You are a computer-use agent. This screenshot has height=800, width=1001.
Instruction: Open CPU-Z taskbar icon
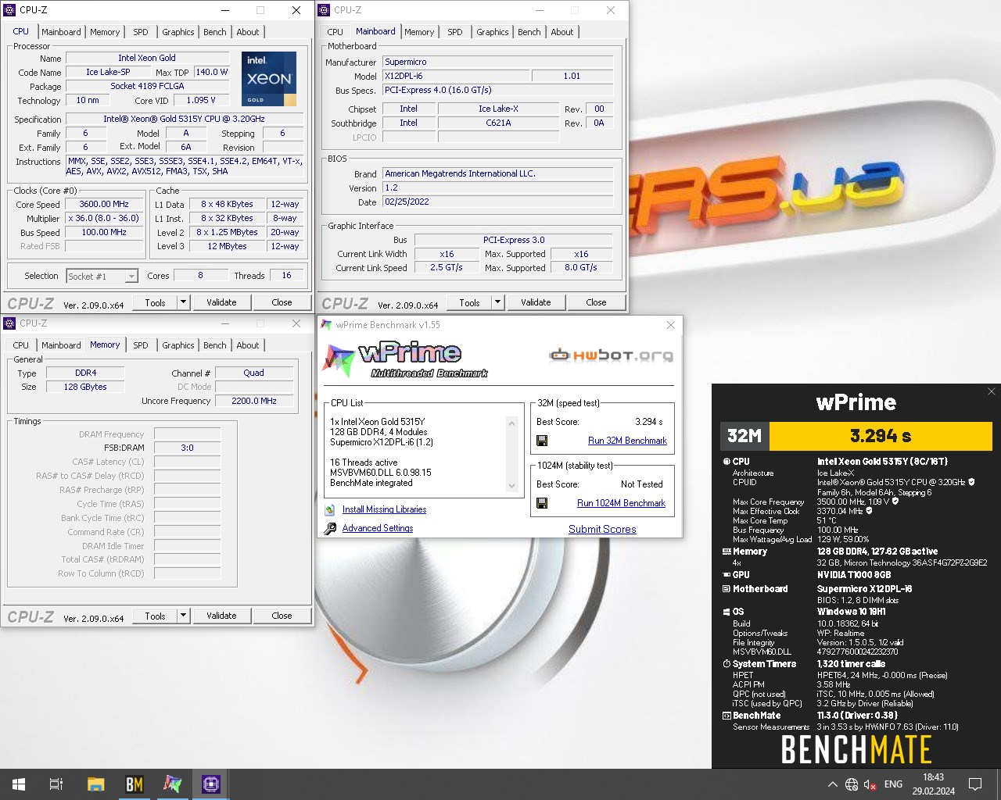coord(211,784)
